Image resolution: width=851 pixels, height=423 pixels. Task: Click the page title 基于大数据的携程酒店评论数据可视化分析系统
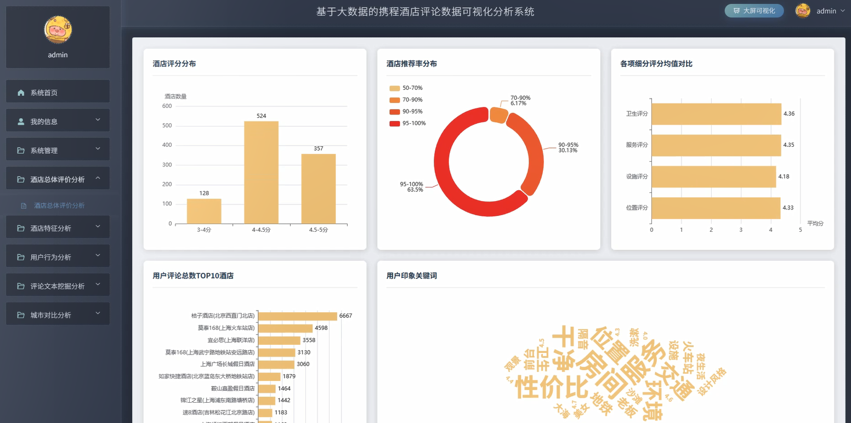point(426,12)
